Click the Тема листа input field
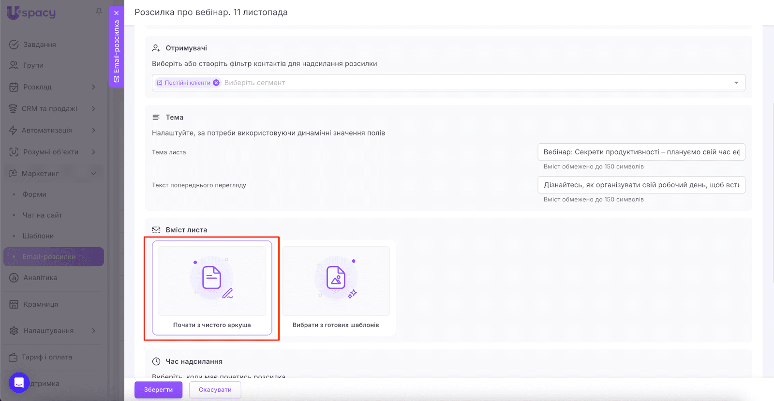The image size is (774, 401). (641, 152)
